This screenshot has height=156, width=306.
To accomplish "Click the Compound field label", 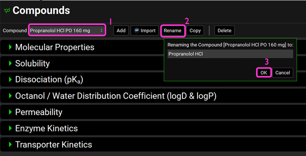I will pyautogui.click(x=15, y=30).
